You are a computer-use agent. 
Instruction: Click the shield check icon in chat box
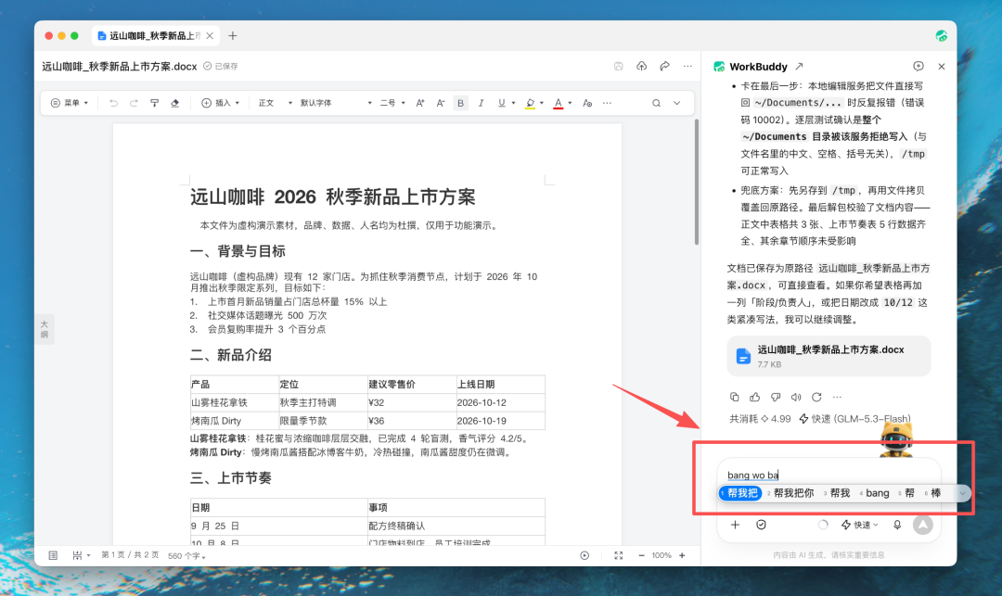pyautogui.click(x=761, y=525)
